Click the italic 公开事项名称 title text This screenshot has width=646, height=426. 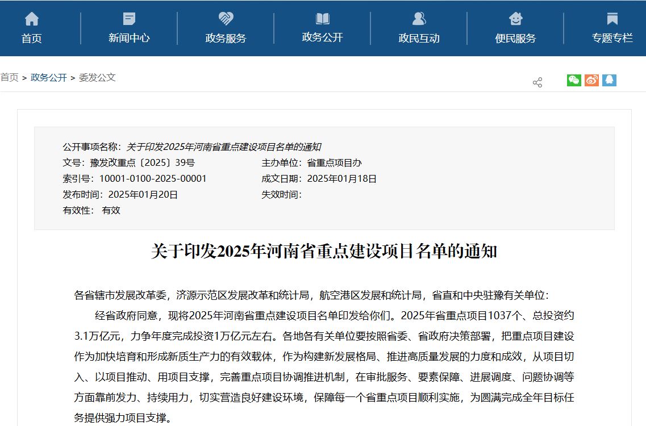(223, 147)
